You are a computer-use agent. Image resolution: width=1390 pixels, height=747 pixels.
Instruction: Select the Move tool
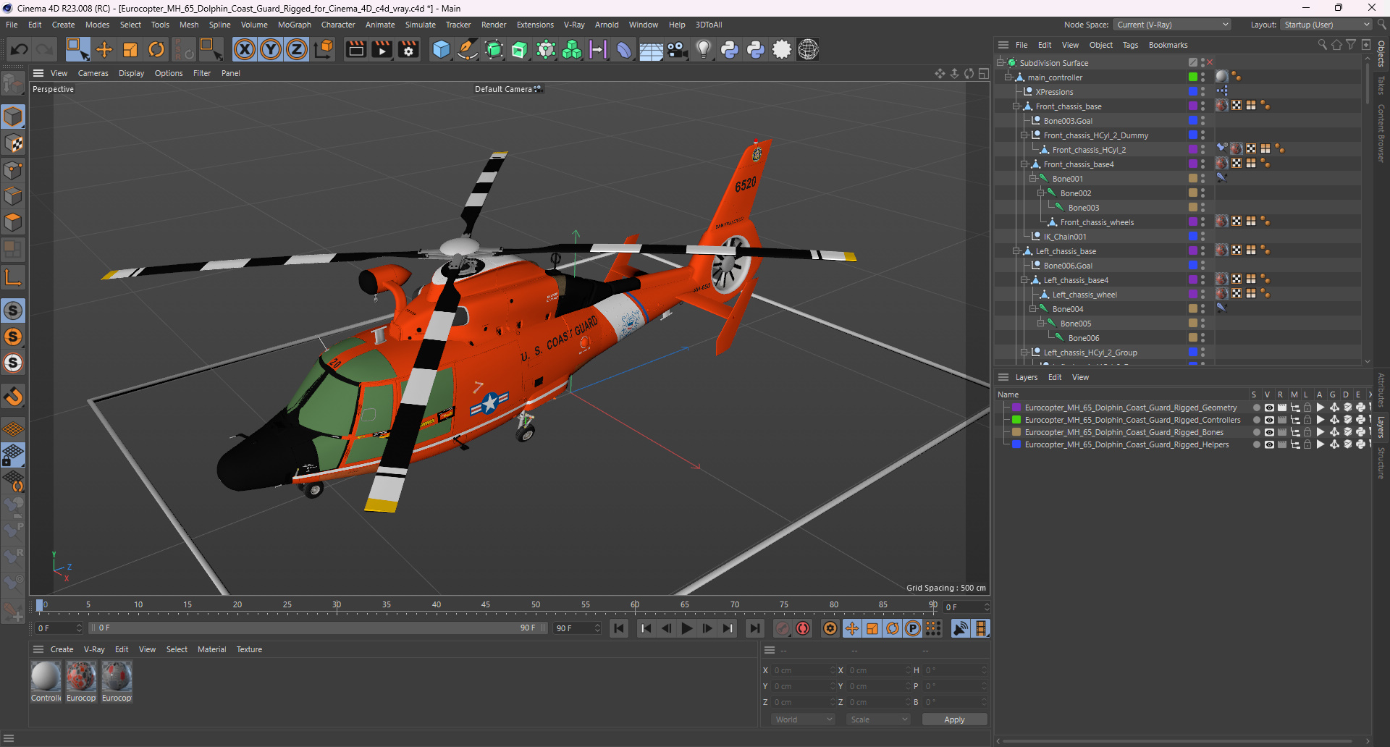click(104, 49)
